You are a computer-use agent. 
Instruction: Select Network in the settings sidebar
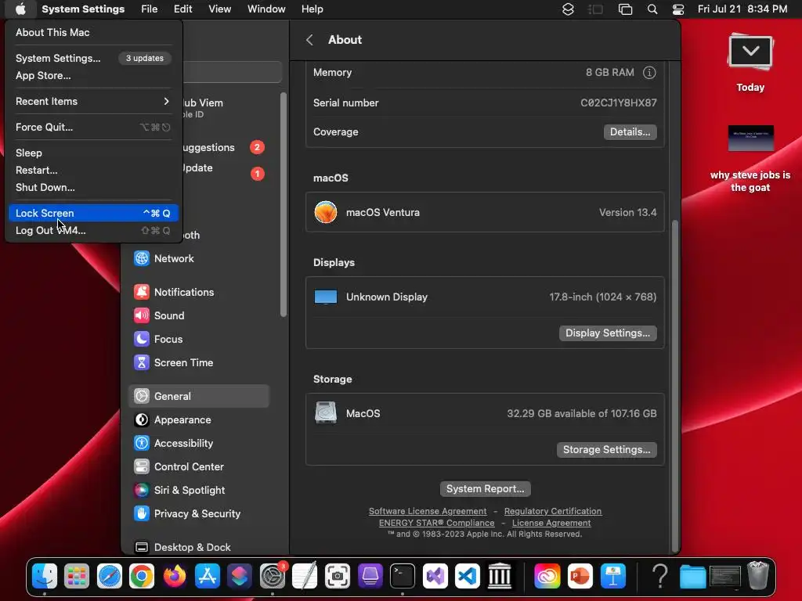tap(199, 258)
